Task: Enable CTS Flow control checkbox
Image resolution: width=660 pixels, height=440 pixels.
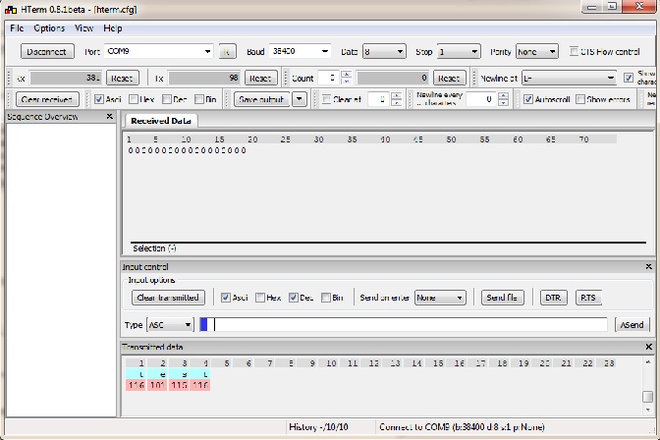Action: click(x=575, y=51)
